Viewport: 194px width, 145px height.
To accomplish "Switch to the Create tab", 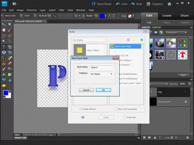I will point(167,15).
